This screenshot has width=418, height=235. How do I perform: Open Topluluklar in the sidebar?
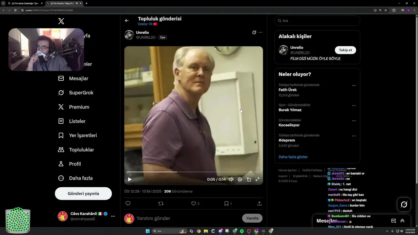pyautogui.click(x=76, y=150)
